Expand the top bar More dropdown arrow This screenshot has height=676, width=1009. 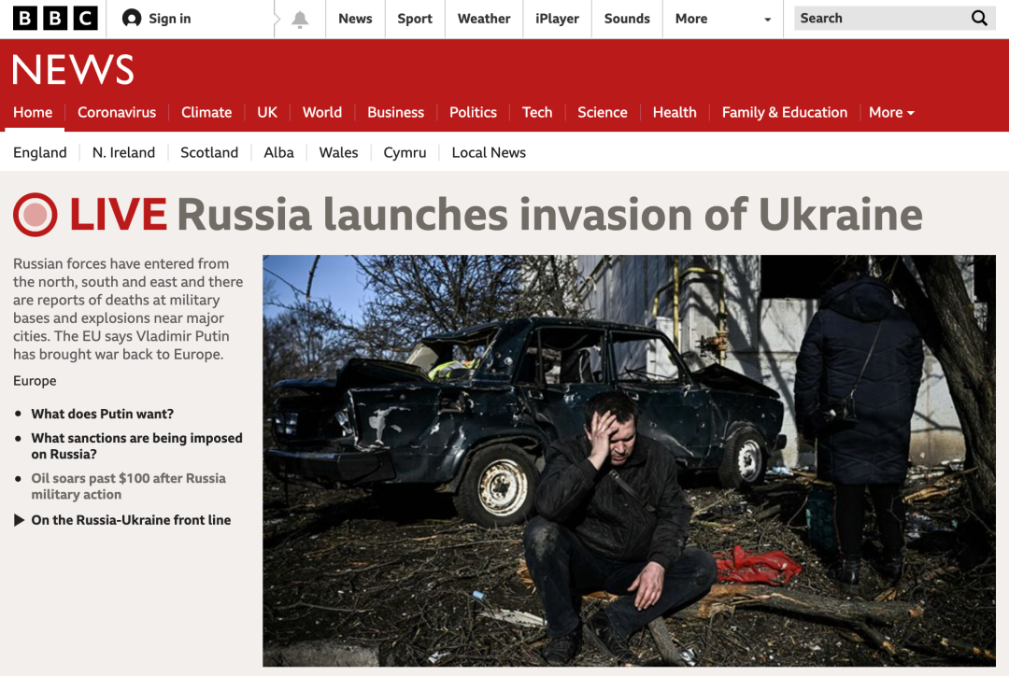point(767,20)
